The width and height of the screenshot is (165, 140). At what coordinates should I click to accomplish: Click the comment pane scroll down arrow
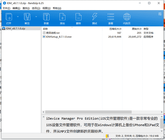[x=162, y=131]
